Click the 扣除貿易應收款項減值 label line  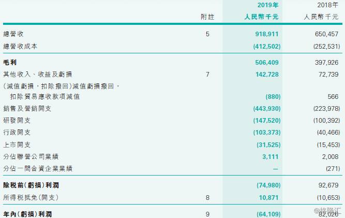[x=45, y=96]
